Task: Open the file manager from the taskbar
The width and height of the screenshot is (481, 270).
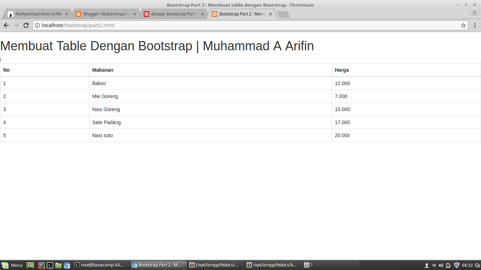Action: pyautogui.click(x=58, y=265)
